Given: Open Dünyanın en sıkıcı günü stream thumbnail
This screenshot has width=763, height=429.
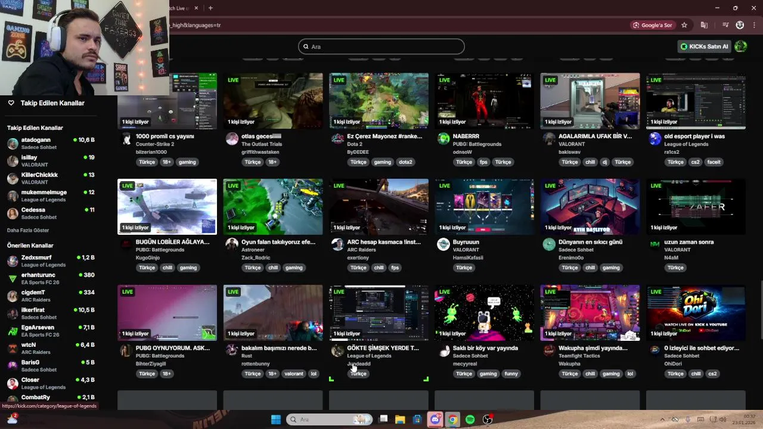Looking at the screenshot, I should tap(590, 207).
